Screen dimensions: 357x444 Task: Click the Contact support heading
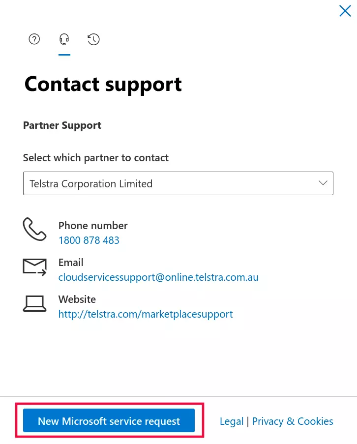103,85
